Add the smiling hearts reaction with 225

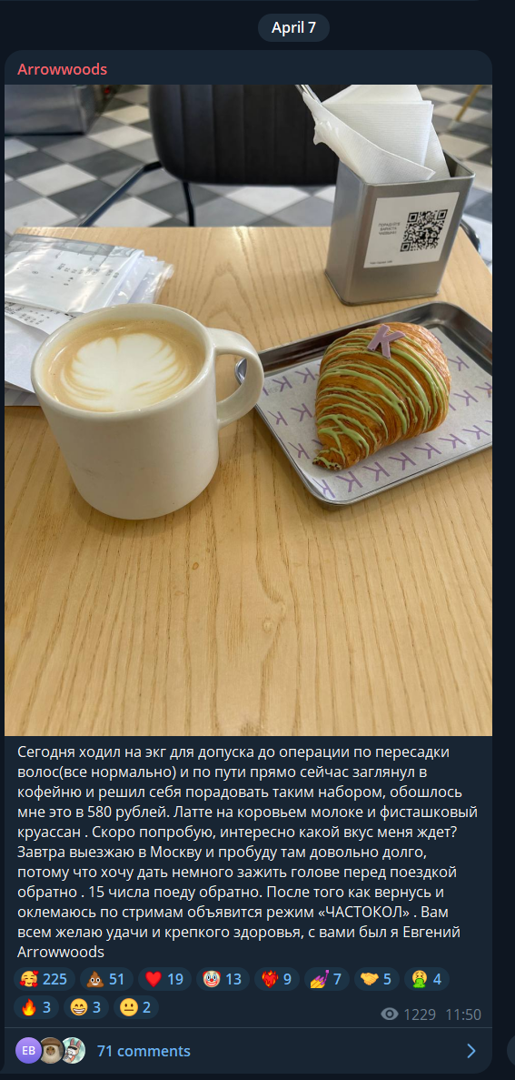click(x=44, y=979)
